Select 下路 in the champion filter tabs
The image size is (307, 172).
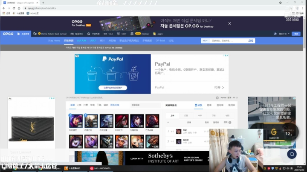99,105
